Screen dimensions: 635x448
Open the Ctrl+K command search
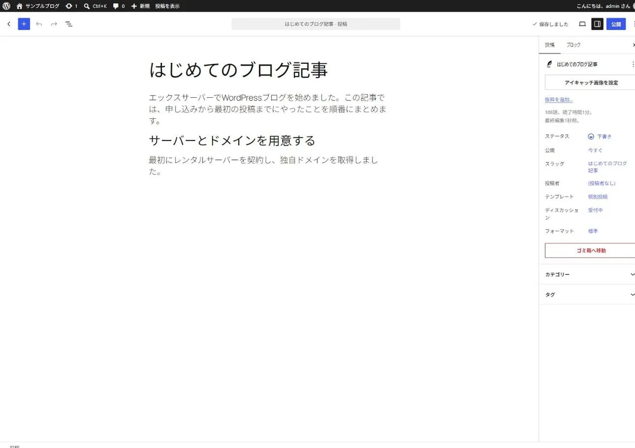click(95, 6)
